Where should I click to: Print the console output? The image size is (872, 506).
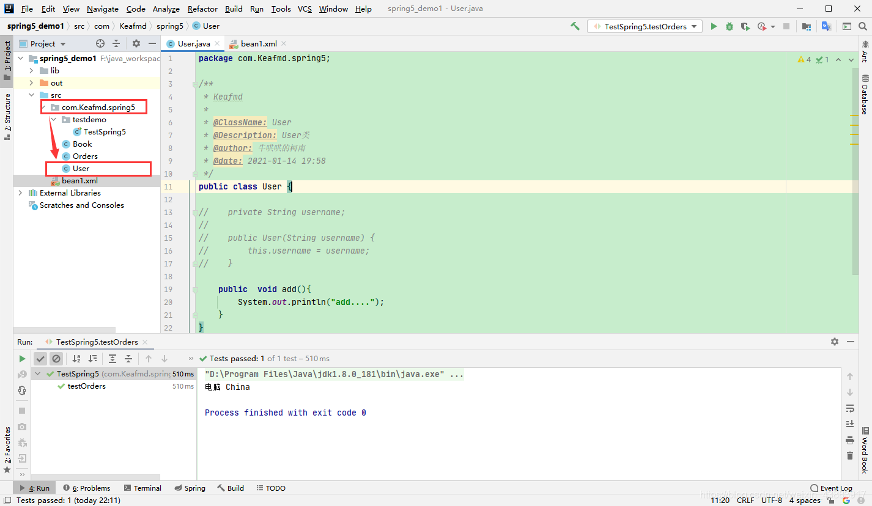point(849,440)
